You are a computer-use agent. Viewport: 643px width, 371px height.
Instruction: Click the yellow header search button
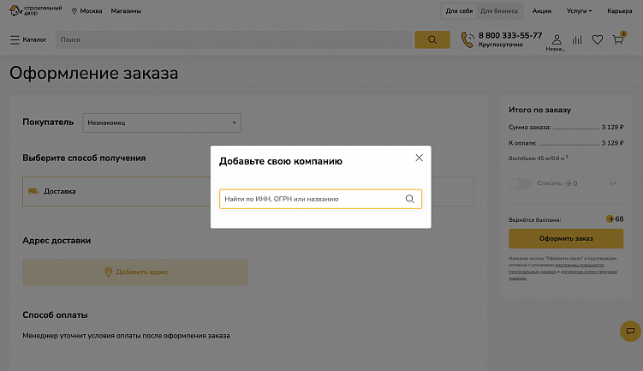tap(432, 39)
